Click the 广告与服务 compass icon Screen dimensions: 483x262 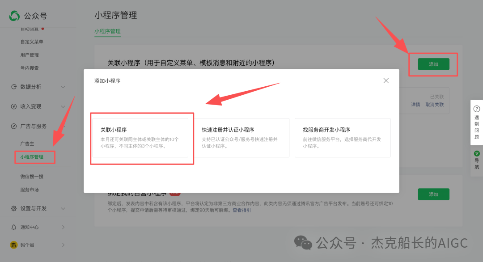click(x=14, y=126)
